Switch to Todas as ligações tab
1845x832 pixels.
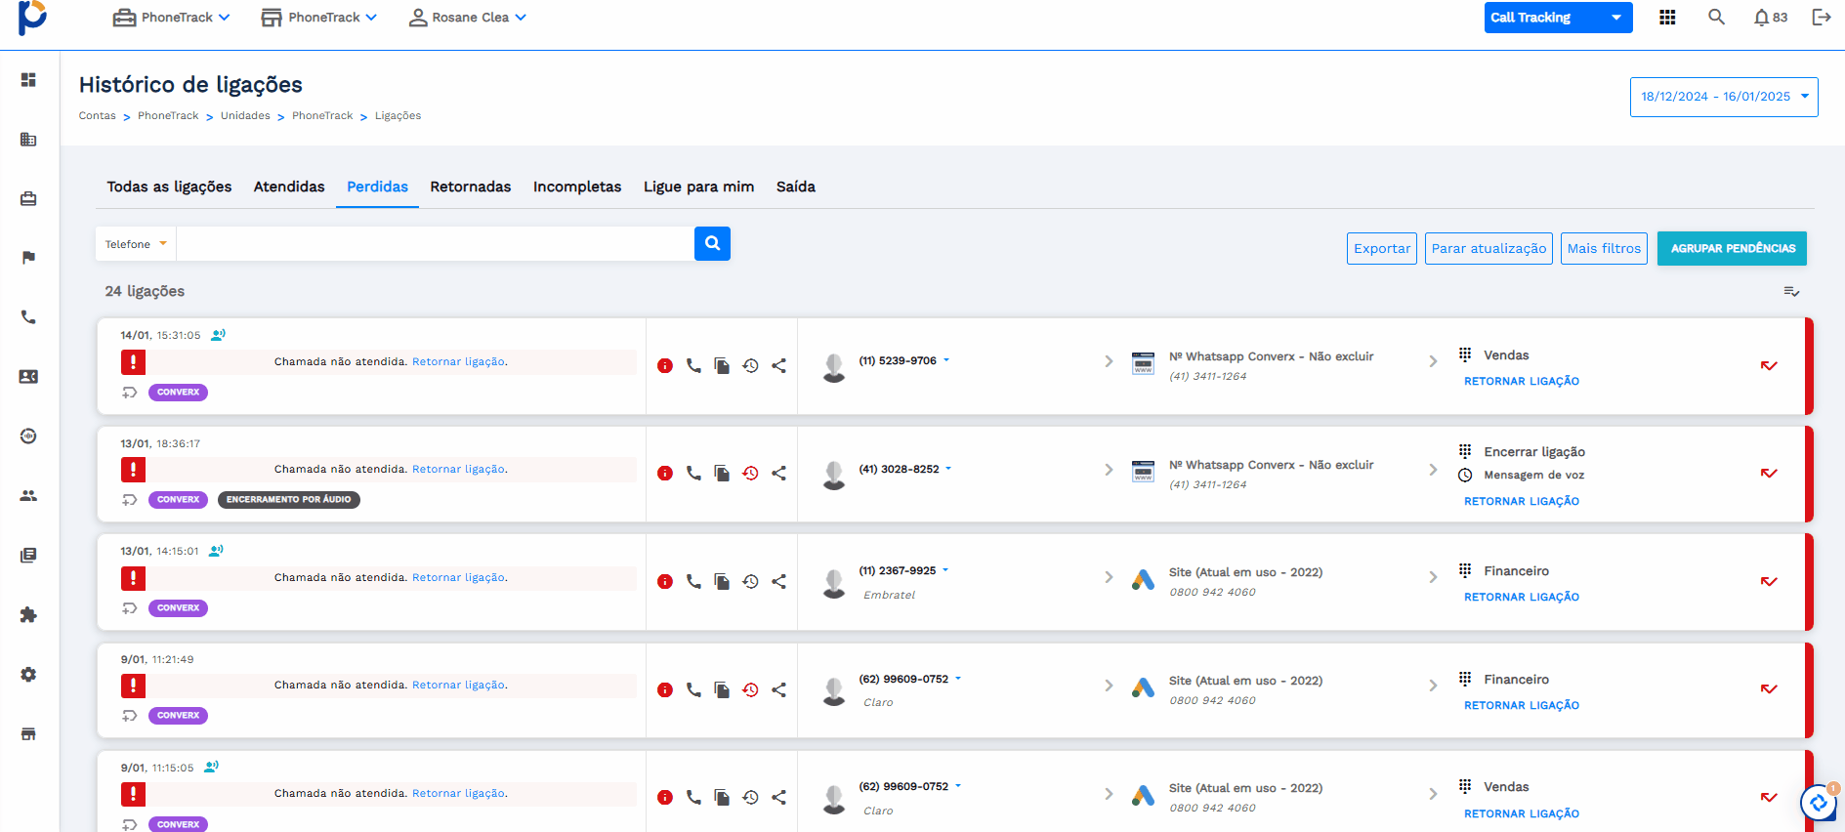click(169, 187)
